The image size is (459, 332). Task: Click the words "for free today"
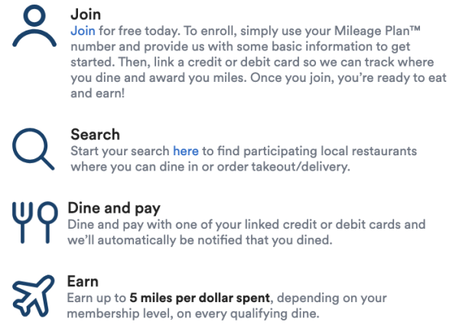pos(132,31)
